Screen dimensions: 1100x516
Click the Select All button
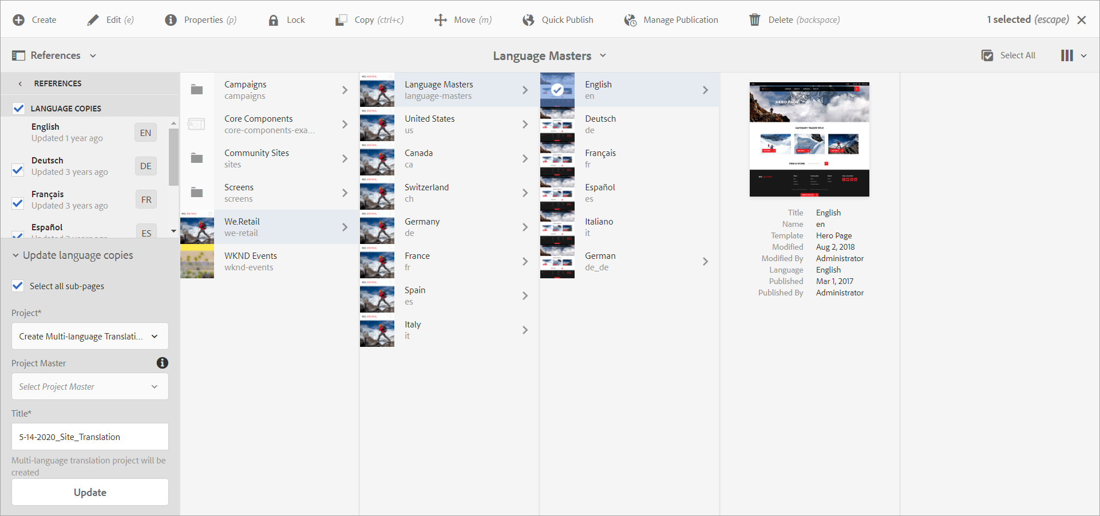click(1008, 55)
